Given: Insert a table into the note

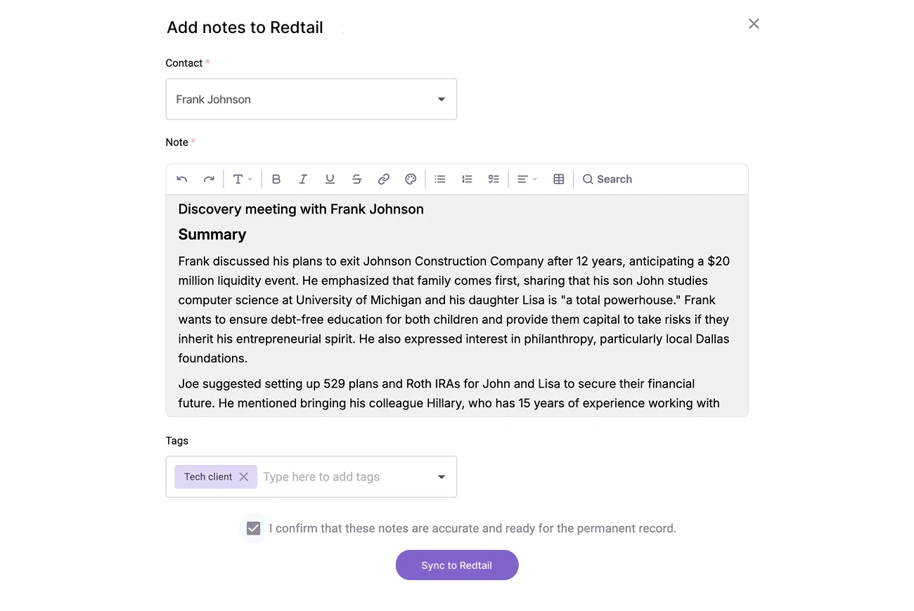Looking at the screenshot, I should click(559, 179).
